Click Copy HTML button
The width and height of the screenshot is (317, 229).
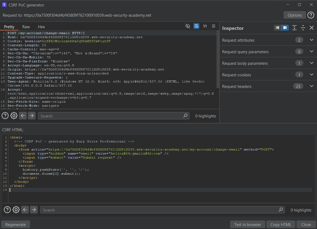(x=281, y=224)
